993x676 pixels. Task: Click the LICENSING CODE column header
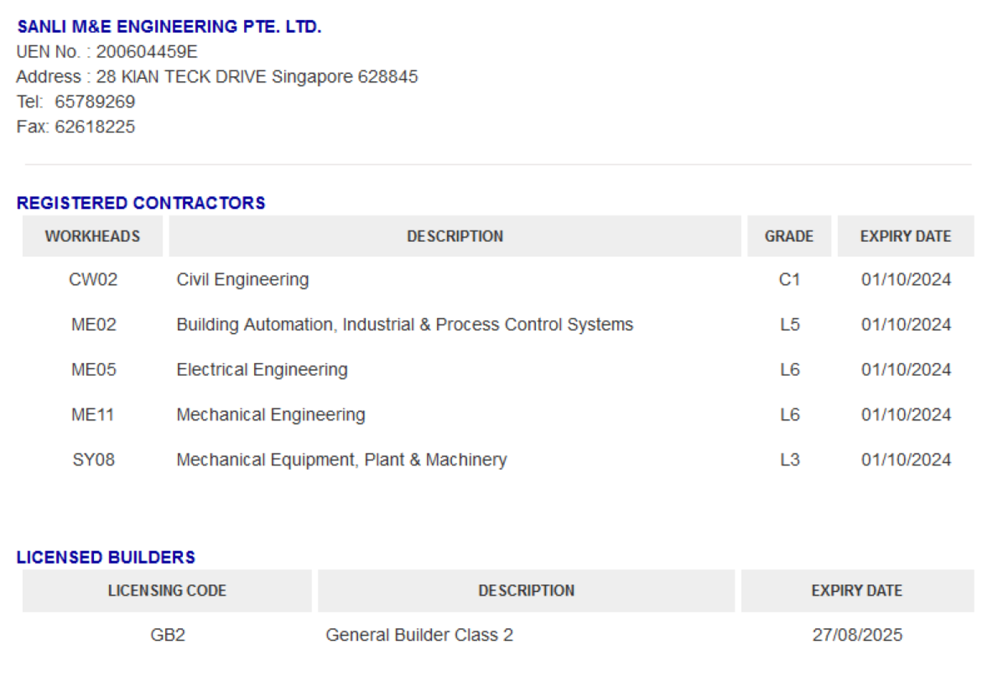point(167,590)
